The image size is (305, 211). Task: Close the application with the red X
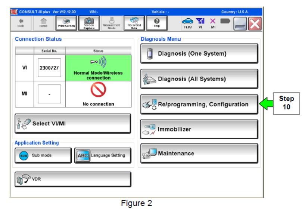[x=255, y=24]
